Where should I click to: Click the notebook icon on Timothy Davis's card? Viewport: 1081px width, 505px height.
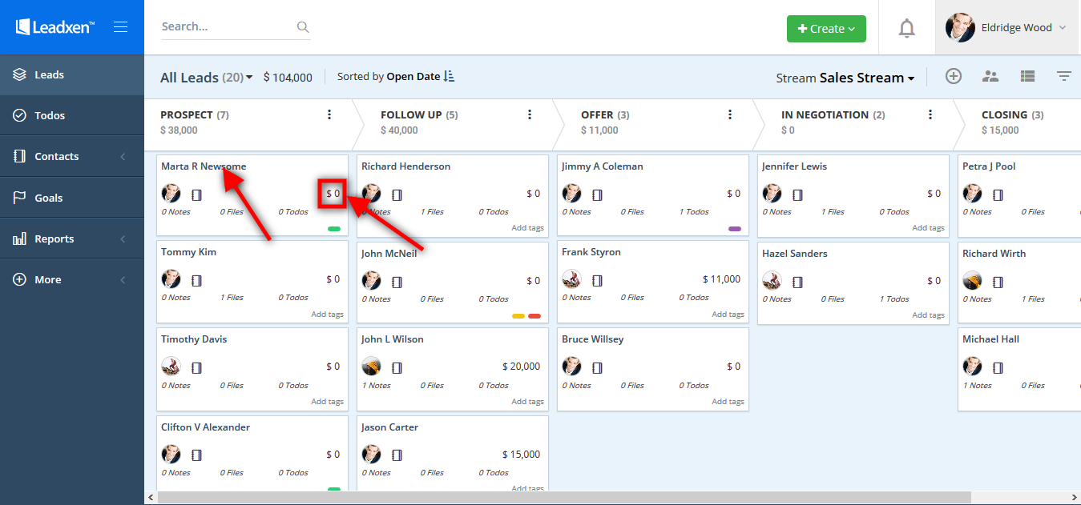(196, 367)
